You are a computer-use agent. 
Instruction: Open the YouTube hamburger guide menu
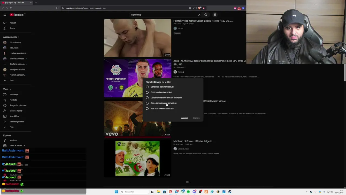click(5, 15)
